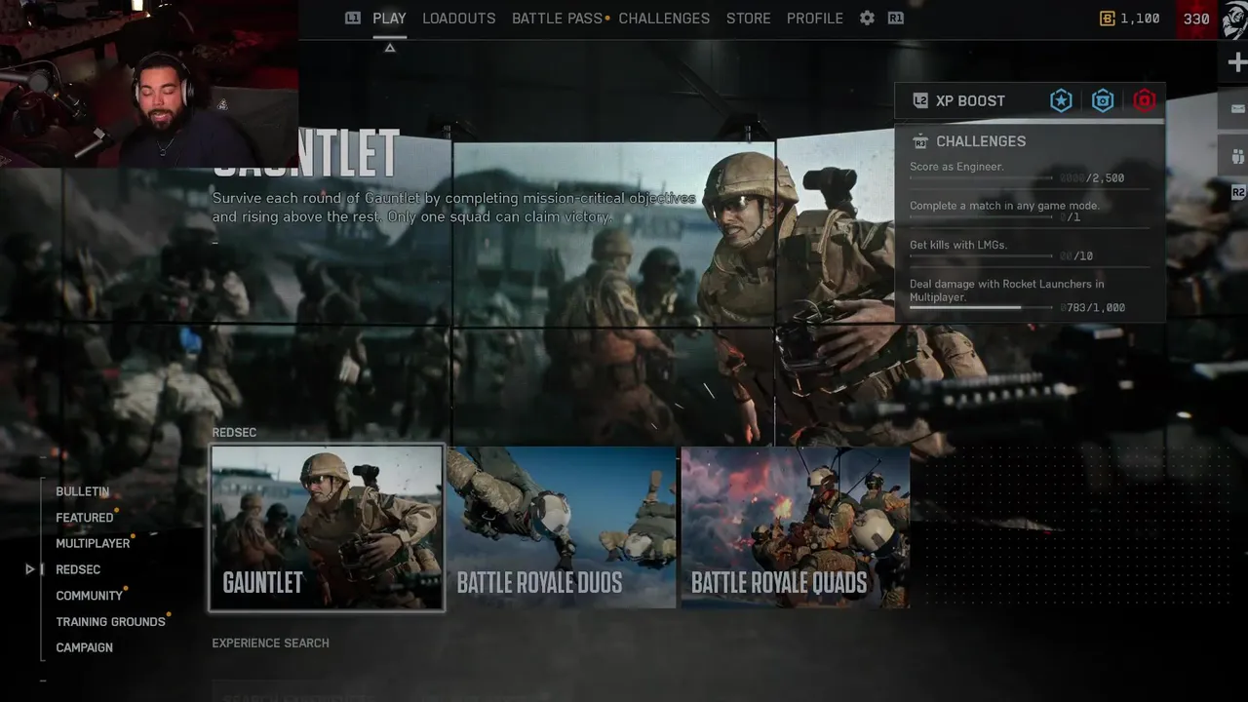Select REDSEC in the sidebar
1248x702 pixels.
click(x=78, y=569)
